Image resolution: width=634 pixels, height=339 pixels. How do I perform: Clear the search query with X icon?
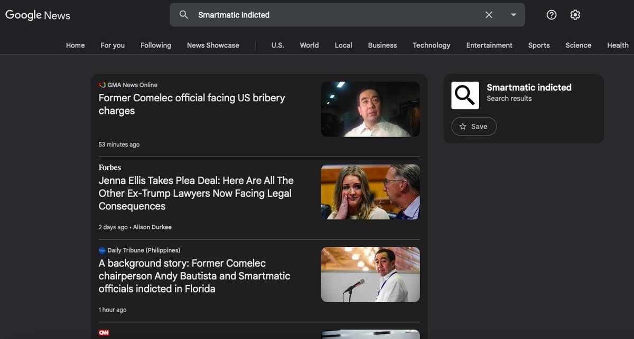tap(489, 15)
